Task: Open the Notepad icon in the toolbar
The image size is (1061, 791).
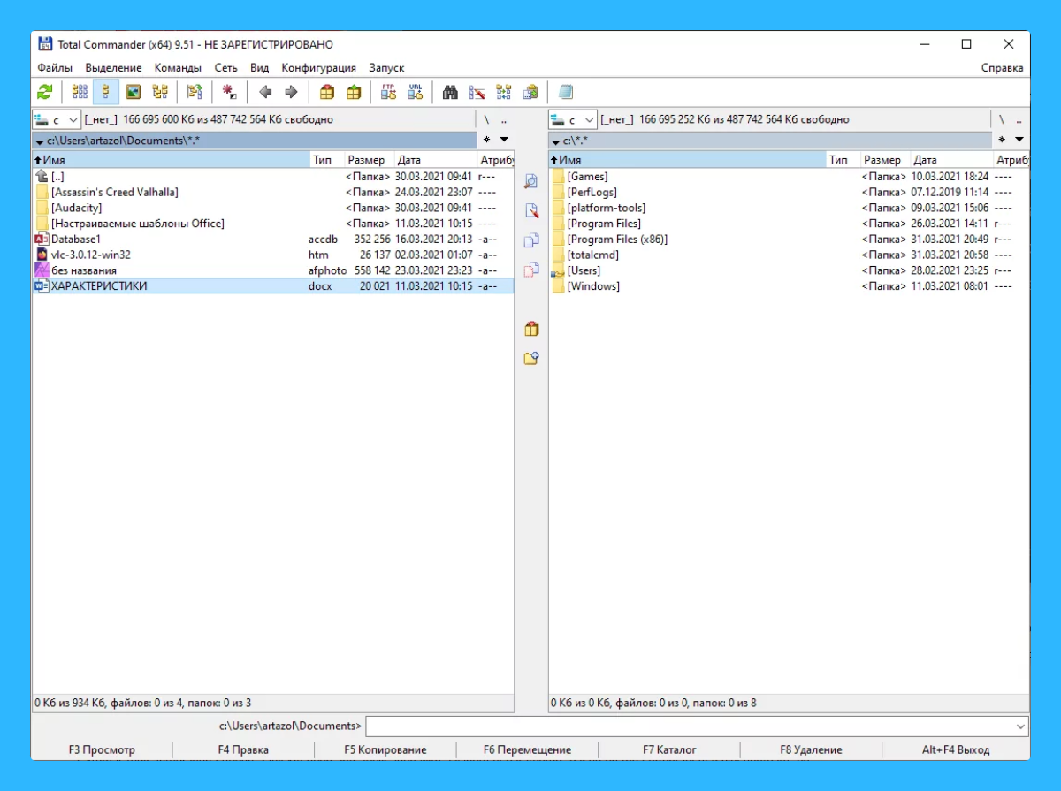Action: [x=566, y=92]
